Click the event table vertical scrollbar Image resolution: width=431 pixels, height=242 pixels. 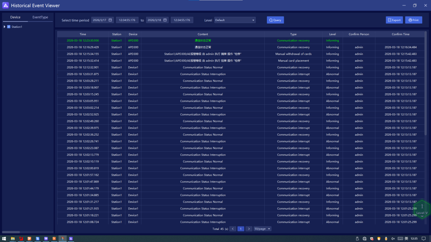[x=425, y=84]
